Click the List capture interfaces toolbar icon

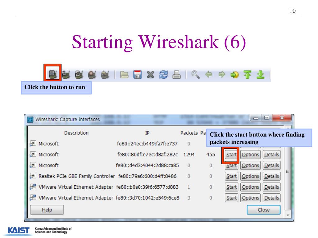pos(52,74)
